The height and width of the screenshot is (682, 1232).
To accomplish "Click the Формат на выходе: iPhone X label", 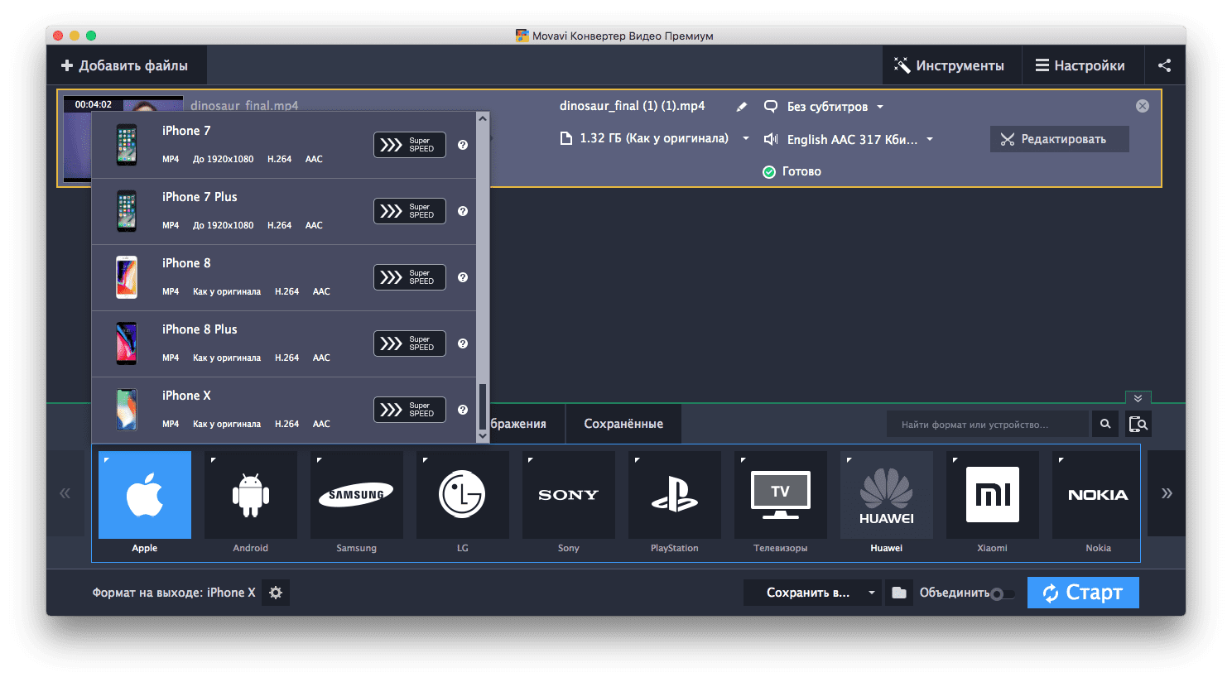I will (x=174, y=593).
